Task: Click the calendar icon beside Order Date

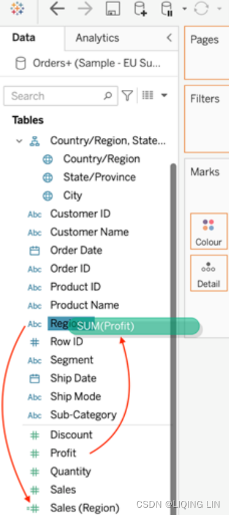Action: 34,251
